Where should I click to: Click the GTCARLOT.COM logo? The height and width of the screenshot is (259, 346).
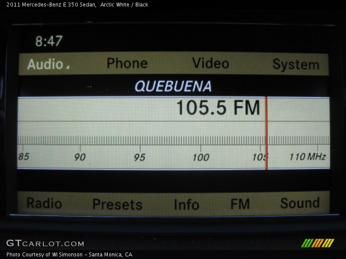coord(45,243)
